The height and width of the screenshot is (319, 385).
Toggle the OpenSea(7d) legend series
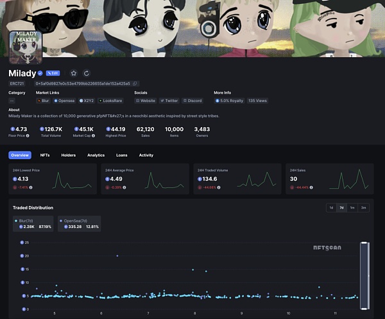pyautogui.click(x=80, y=224)
